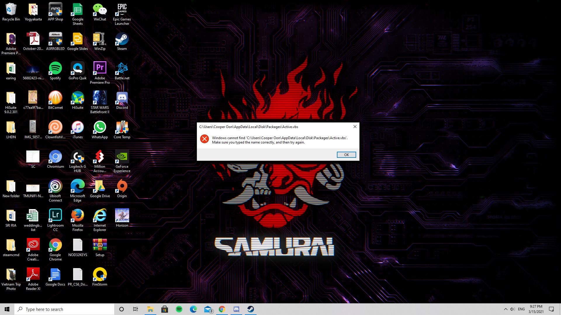561x315 pixels.
Task: Select the Lightroom CC shortcut
Action: coord(55,220)
